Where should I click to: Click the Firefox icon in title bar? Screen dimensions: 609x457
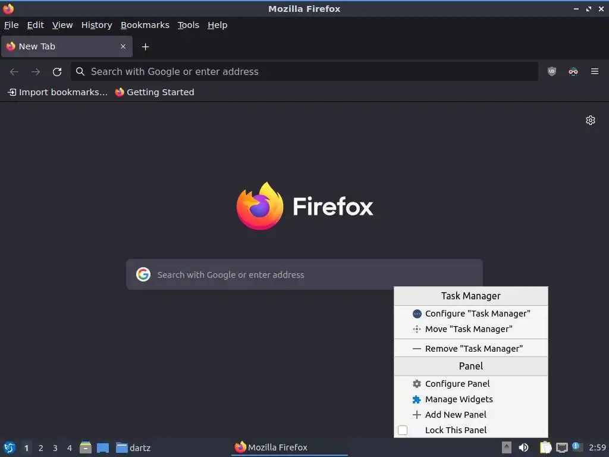(8, 8)
